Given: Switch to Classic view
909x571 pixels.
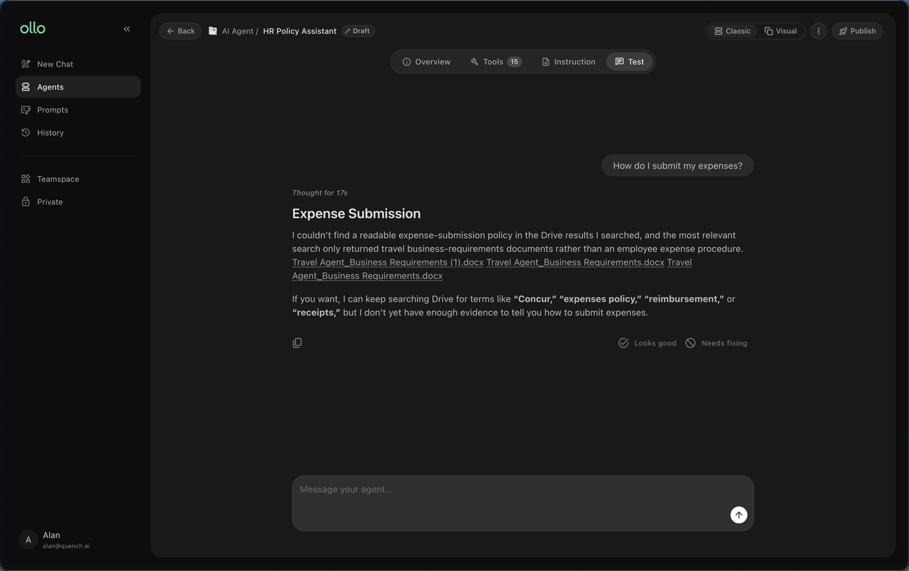Looking at the screenshot, I should (x=732, y=31).
